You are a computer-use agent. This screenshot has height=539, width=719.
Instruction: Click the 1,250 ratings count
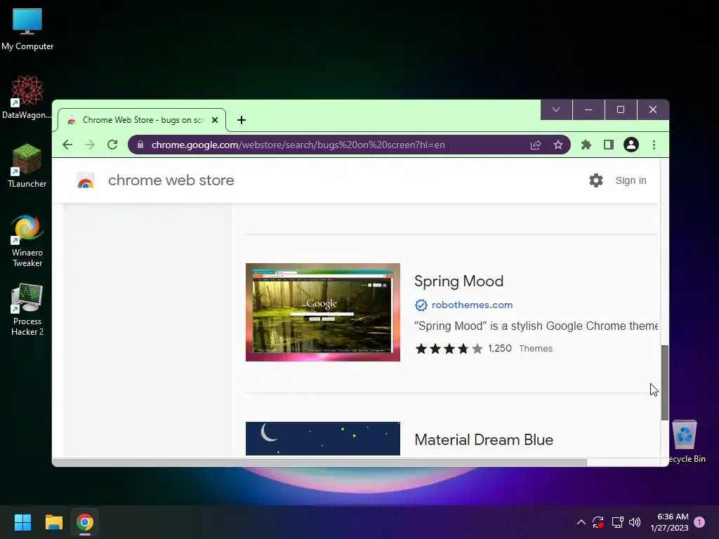tap(500, 348)
